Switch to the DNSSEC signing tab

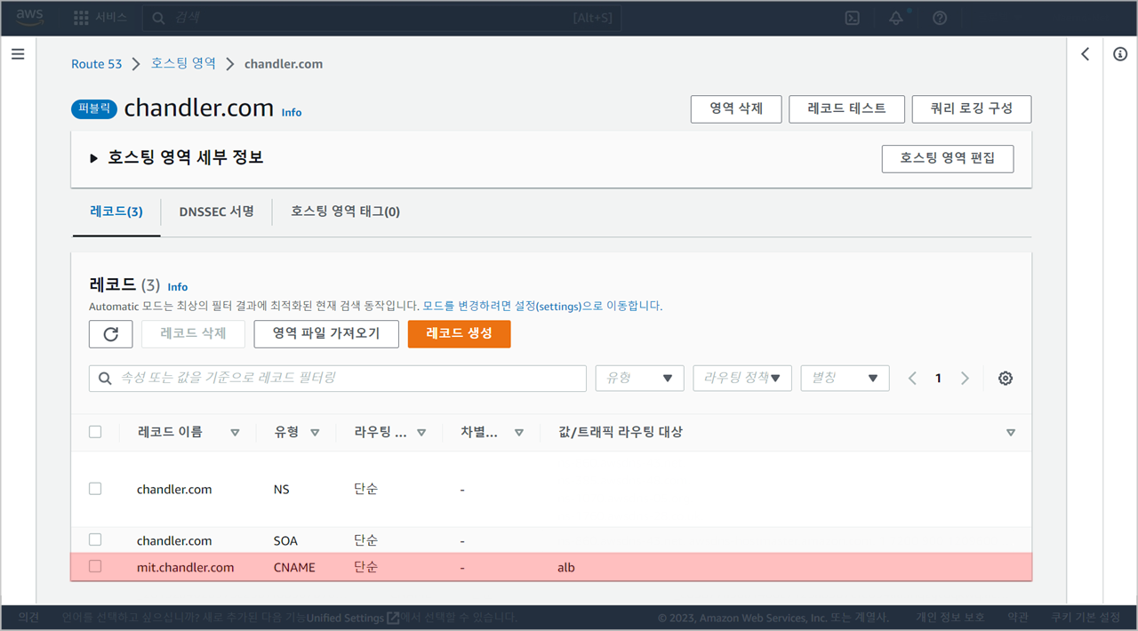point(216,212)
